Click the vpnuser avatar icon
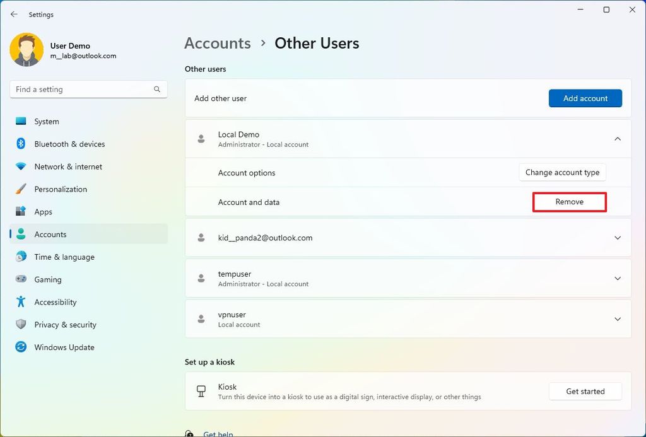Screen dimensions: 646x437 coord(201,319)
